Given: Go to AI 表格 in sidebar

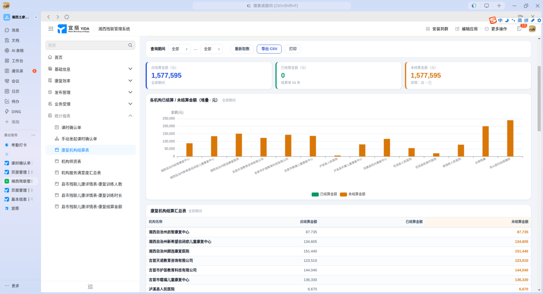Looking at the screenshot, I should (x=14, y=51).
